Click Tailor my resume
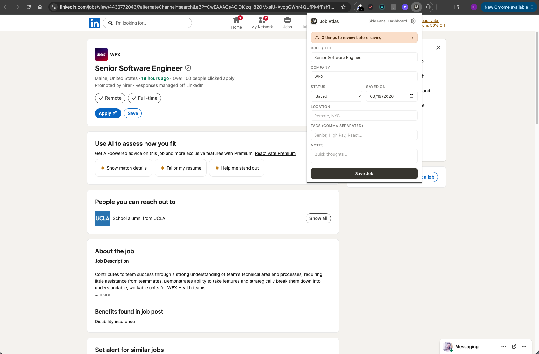539x354 pixels. pos(181,168)
